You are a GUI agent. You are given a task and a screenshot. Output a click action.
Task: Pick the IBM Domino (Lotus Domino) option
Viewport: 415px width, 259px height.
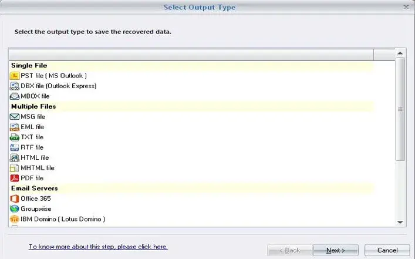click(58, 219)
